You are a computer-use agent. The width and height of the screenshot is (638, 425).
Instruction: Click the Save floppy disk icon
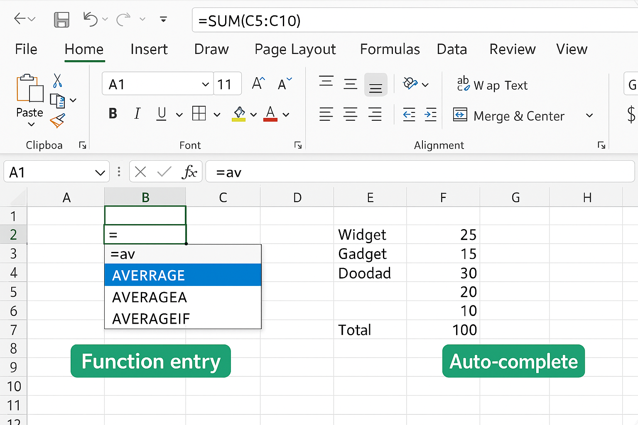tap(62, 20)
